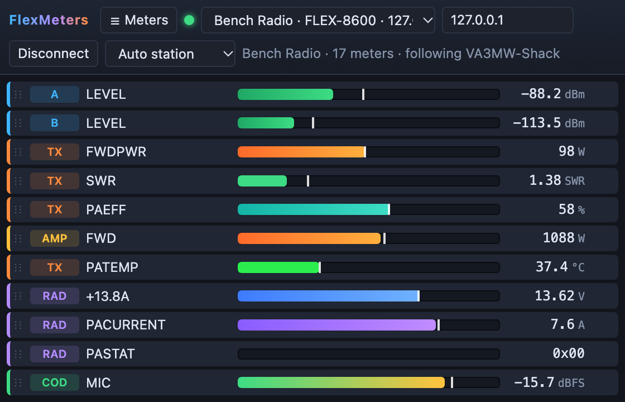This screenshot has width=625, height=402.
Task: Open the Meters menu button
Action: [x=139, y=20]
